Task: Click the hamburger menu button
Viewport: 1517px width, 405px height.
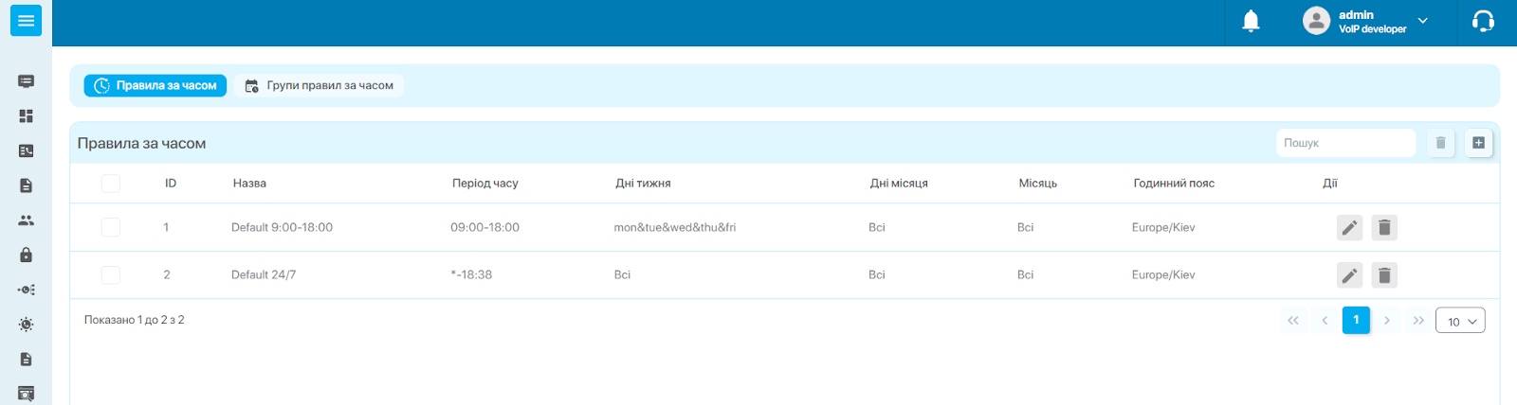Action: click(x=26, y=20)
